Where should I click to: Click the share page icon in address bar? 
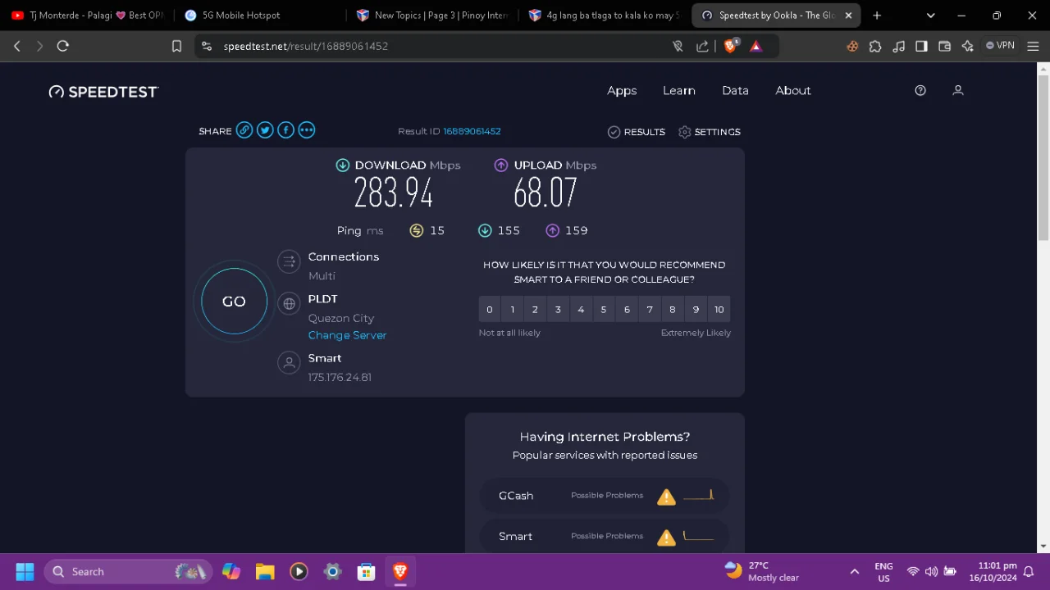[x=702, y=47]
